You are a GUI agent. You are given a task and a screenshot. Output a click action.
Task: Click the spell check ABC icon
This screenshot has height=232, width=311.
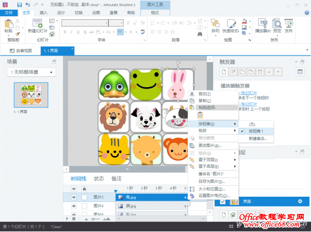tap(143, 32)
